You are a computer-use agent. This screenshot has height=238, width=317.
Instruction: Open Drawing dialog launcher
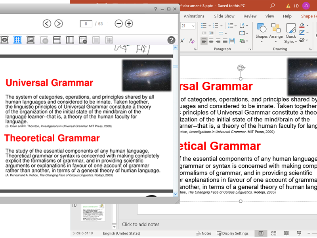[x=310, y=49]
